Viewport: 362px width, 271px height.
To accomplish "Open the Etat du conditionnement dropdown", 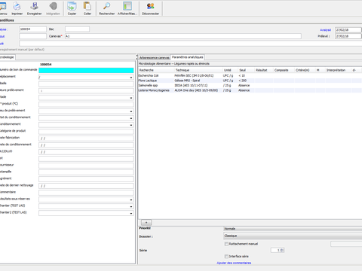I will pos(131,118).
